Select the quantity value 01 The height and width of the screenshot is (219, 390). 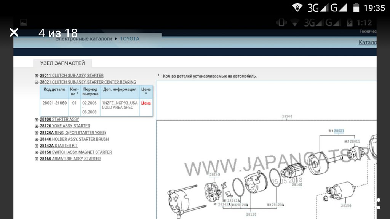click(x=74, y=103)
